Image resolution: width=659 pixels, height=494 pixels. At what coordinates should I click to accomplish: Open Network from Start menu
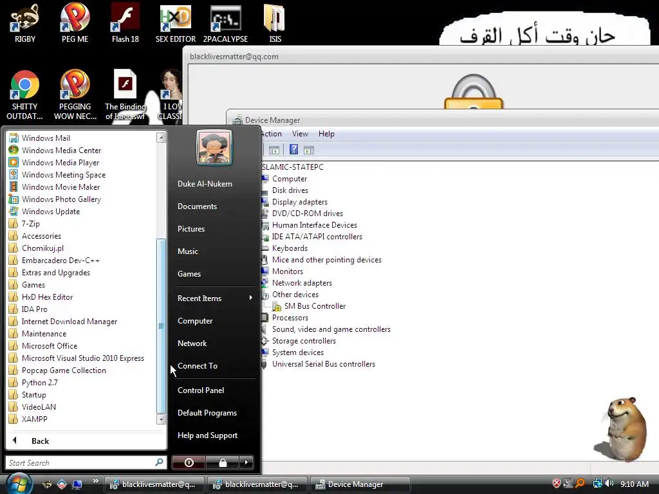point(192,343)
